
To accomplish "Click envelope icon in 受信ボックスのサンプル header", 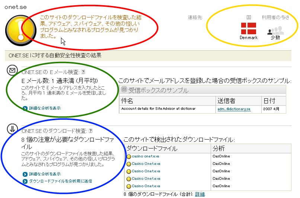I will click(124, 90).
